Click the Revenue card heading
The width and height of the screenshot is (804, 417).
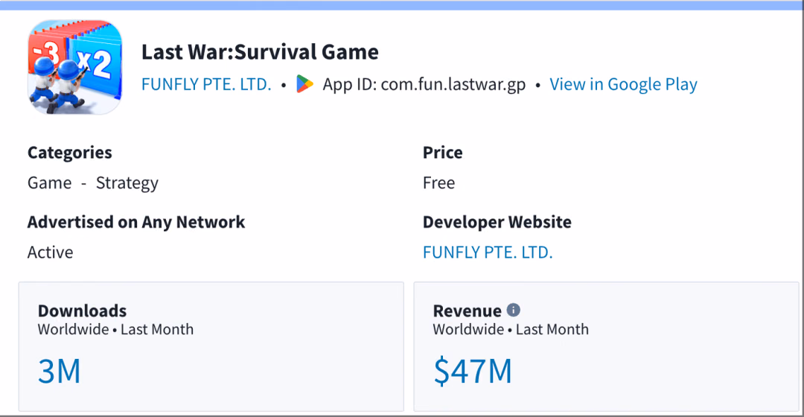pos(467,311)
